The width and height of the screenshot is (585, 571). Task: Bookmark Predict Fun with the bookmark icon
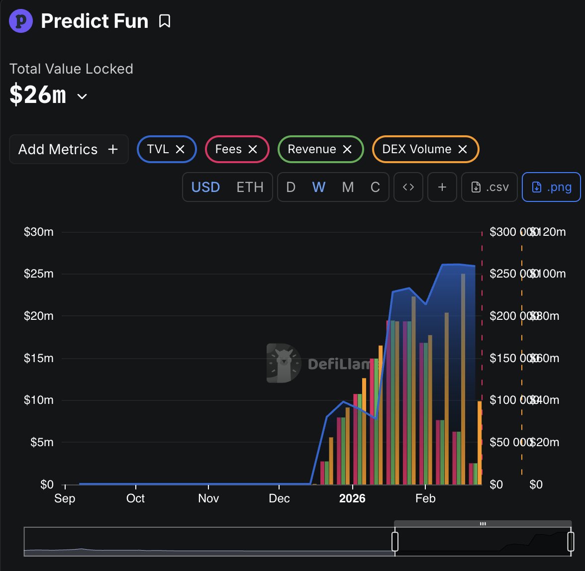(x=165, y=21)
